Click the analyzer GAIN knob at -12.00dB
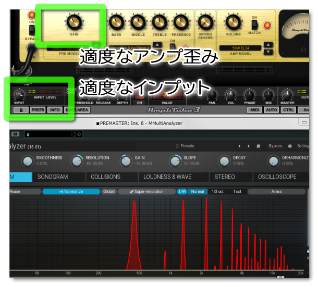318x287 pixels. [126, 161]
